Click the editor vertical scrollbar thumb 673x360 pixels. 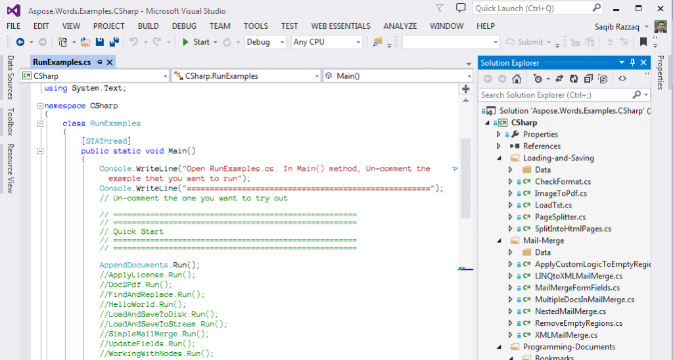pyautogui.click(x=466, y=179)
